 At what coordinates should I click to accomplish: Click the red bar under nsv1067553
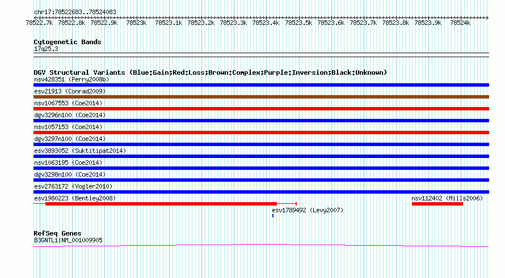pos(261,109)
